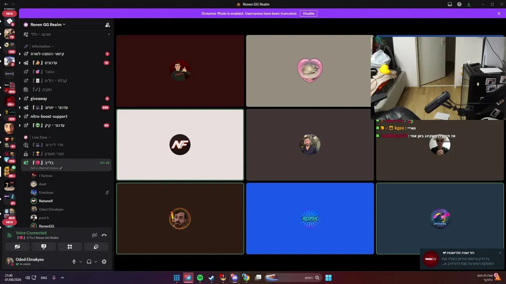Focus the heart-framed avatar participant tile

click(x=310, y=71)
